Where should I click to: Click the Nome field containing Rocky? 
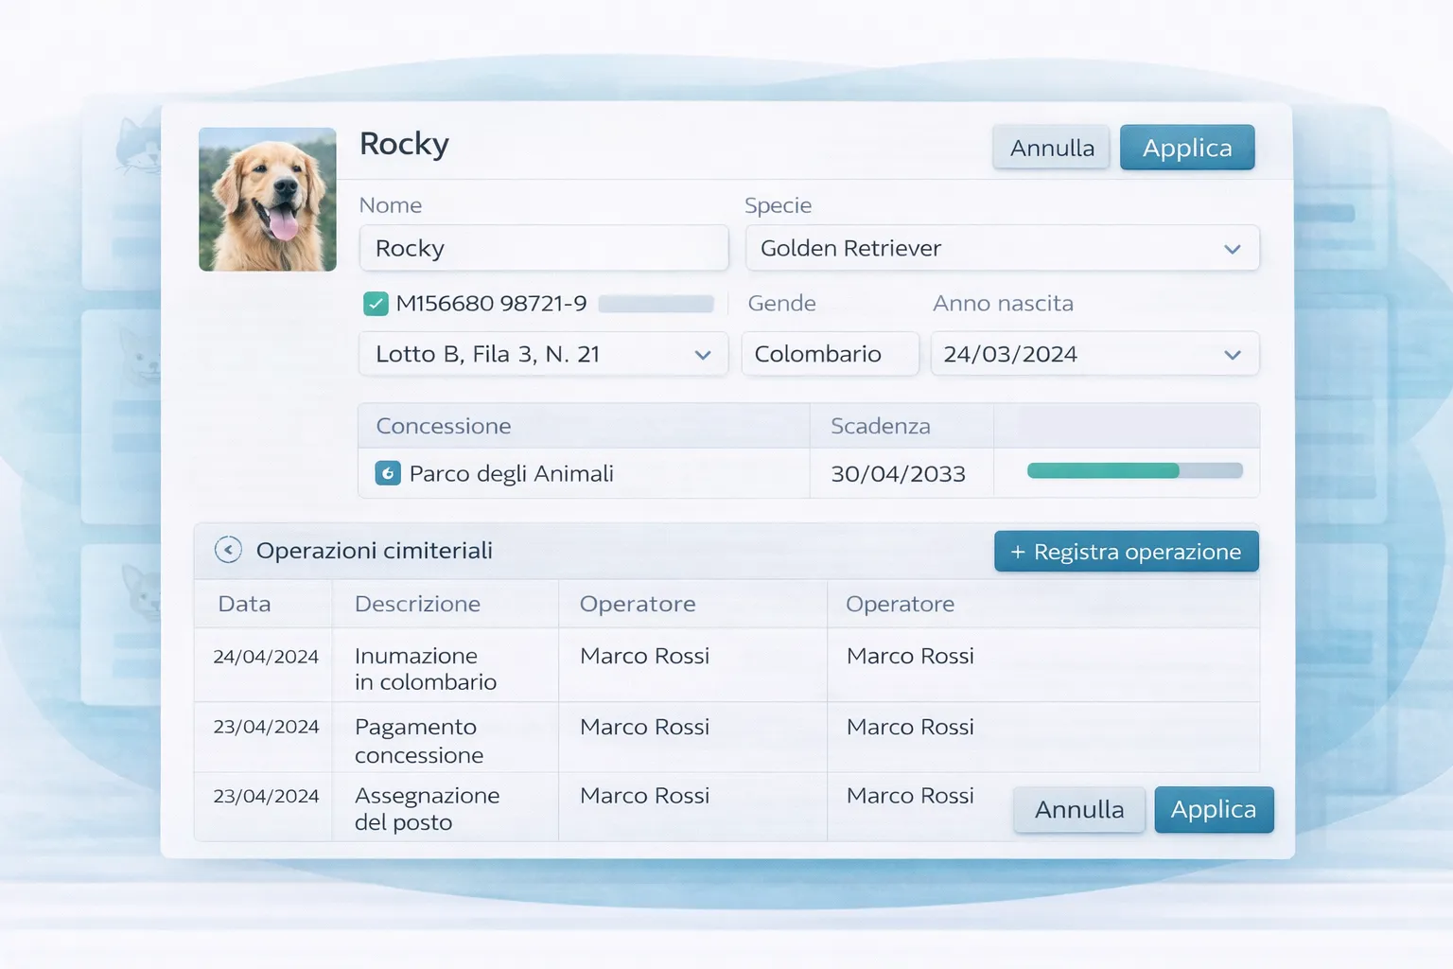pyautogui.click(x=543, y=248)
